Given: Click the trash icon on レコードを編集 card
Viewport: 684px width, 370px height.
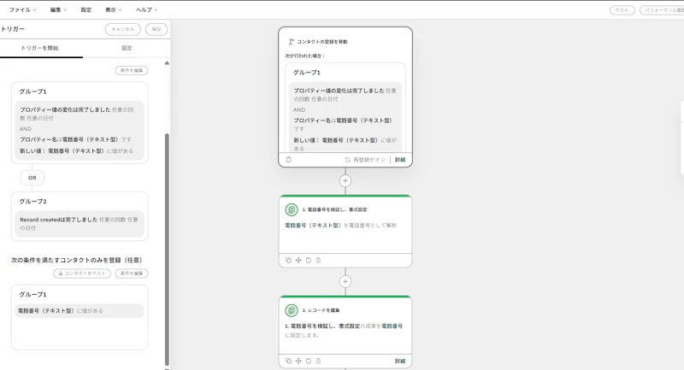Looking at the screenshot, I should [x=318, y=361].
